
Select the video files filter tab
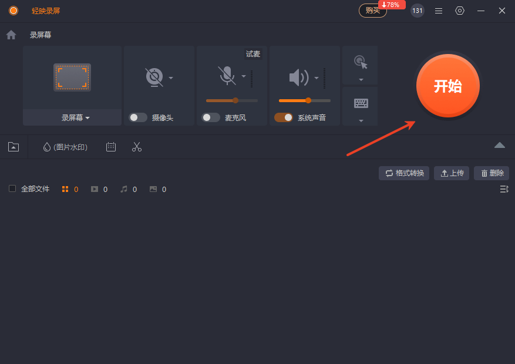point(99,189)
